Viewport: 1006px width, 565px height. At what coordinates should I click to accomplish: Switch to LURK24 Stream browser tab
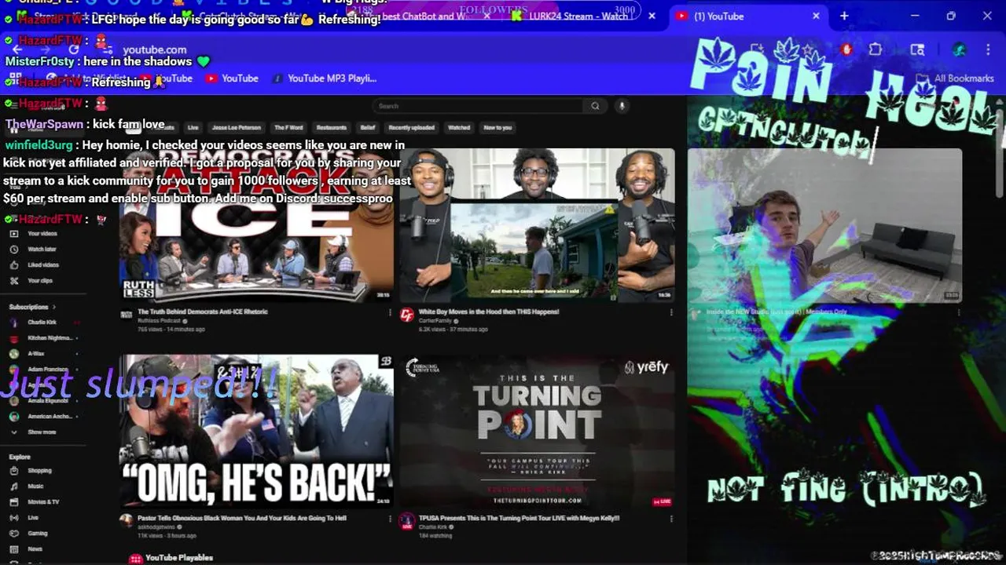578,16
